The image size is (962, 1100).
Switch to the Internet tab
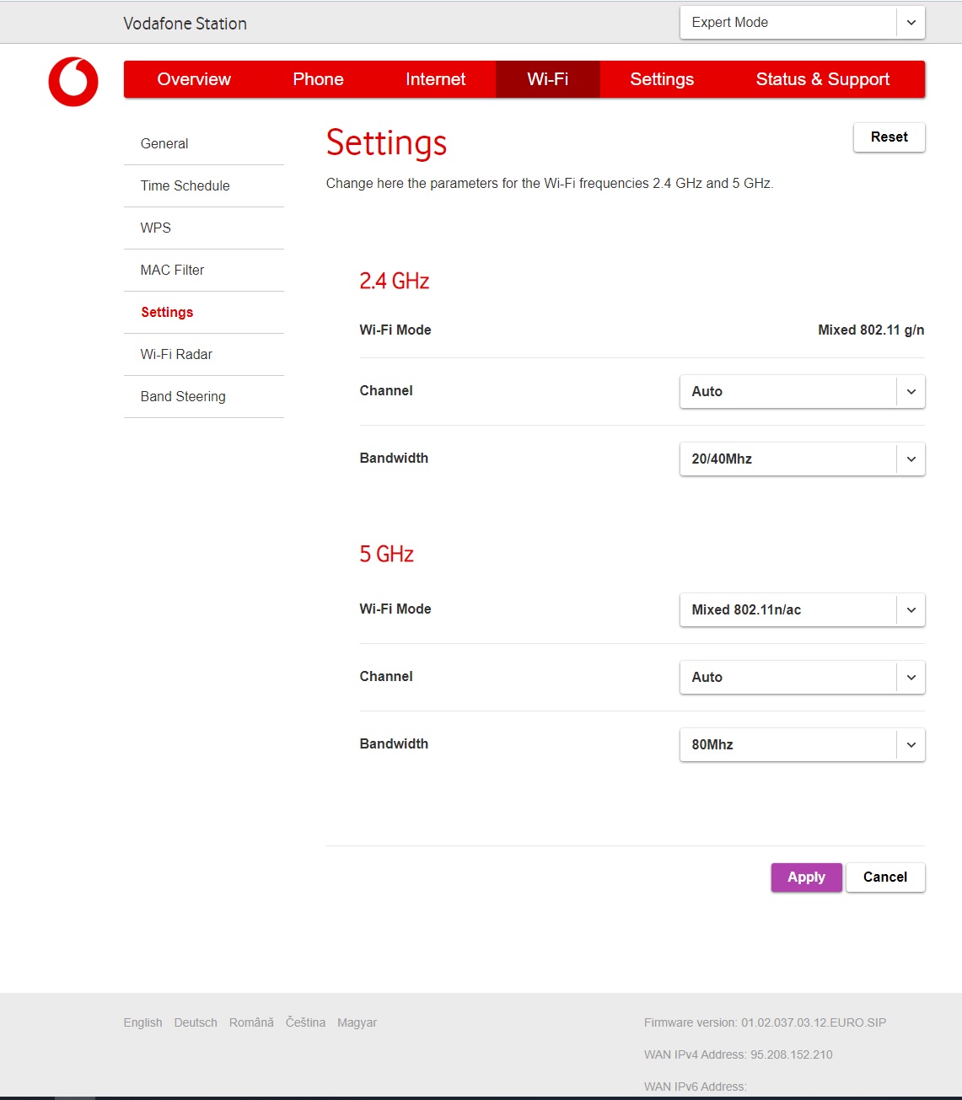[435, 79]
